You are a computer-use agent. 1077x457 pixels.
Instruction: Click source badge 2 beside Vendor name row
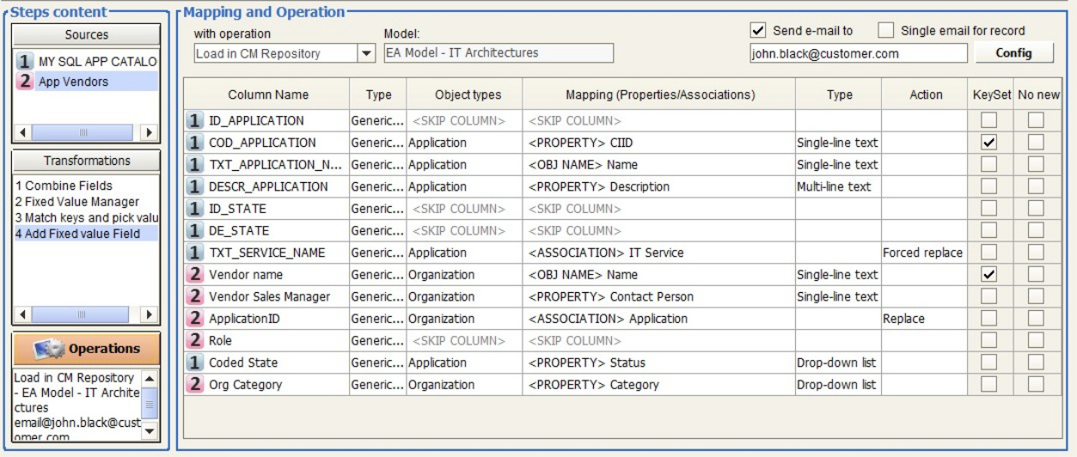pos(195,275)
